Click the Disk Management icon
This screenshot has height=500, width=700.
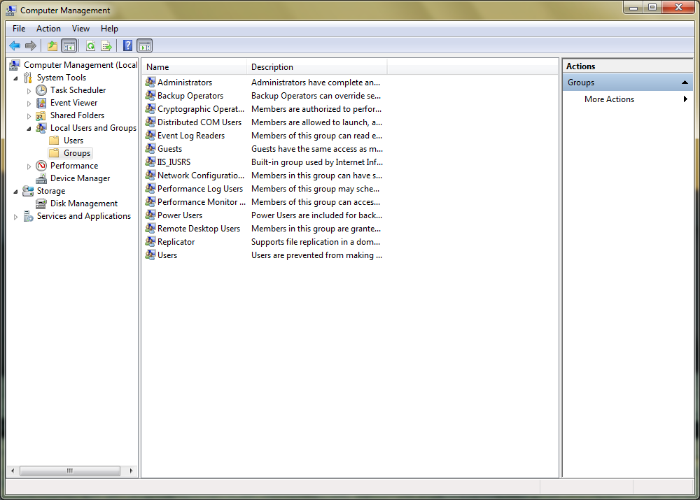41,203
